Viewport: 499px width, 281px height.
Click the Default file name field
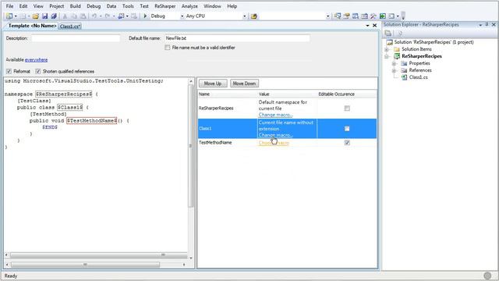pyautogui.click(x=237, y=38)
